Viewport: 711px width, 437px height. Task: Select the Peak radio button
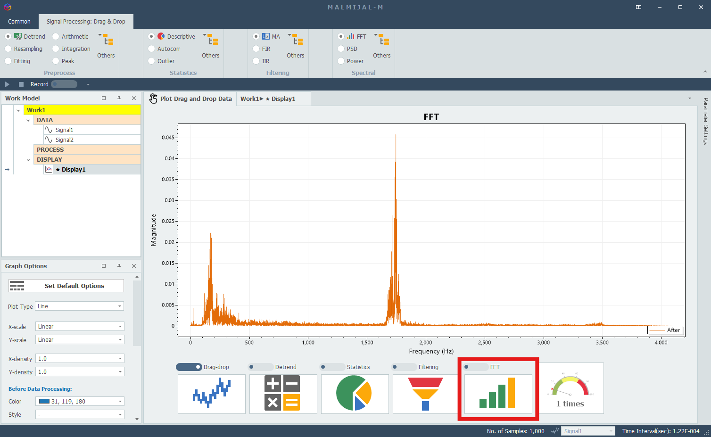click(x=56, y=61)
